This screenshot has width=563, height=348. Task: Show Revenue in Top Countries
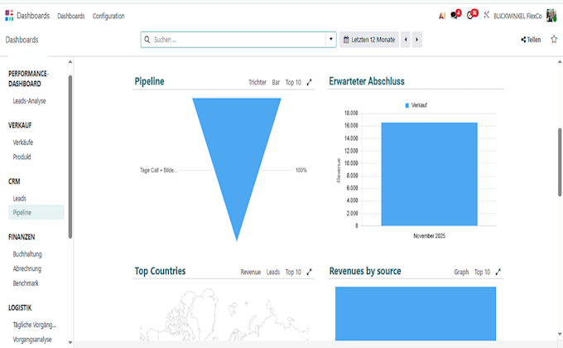(x=251, y=272)
